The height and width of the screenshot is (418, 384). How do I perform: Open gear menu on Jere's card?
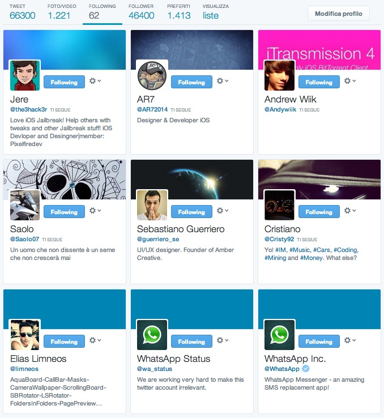point(95,81)
